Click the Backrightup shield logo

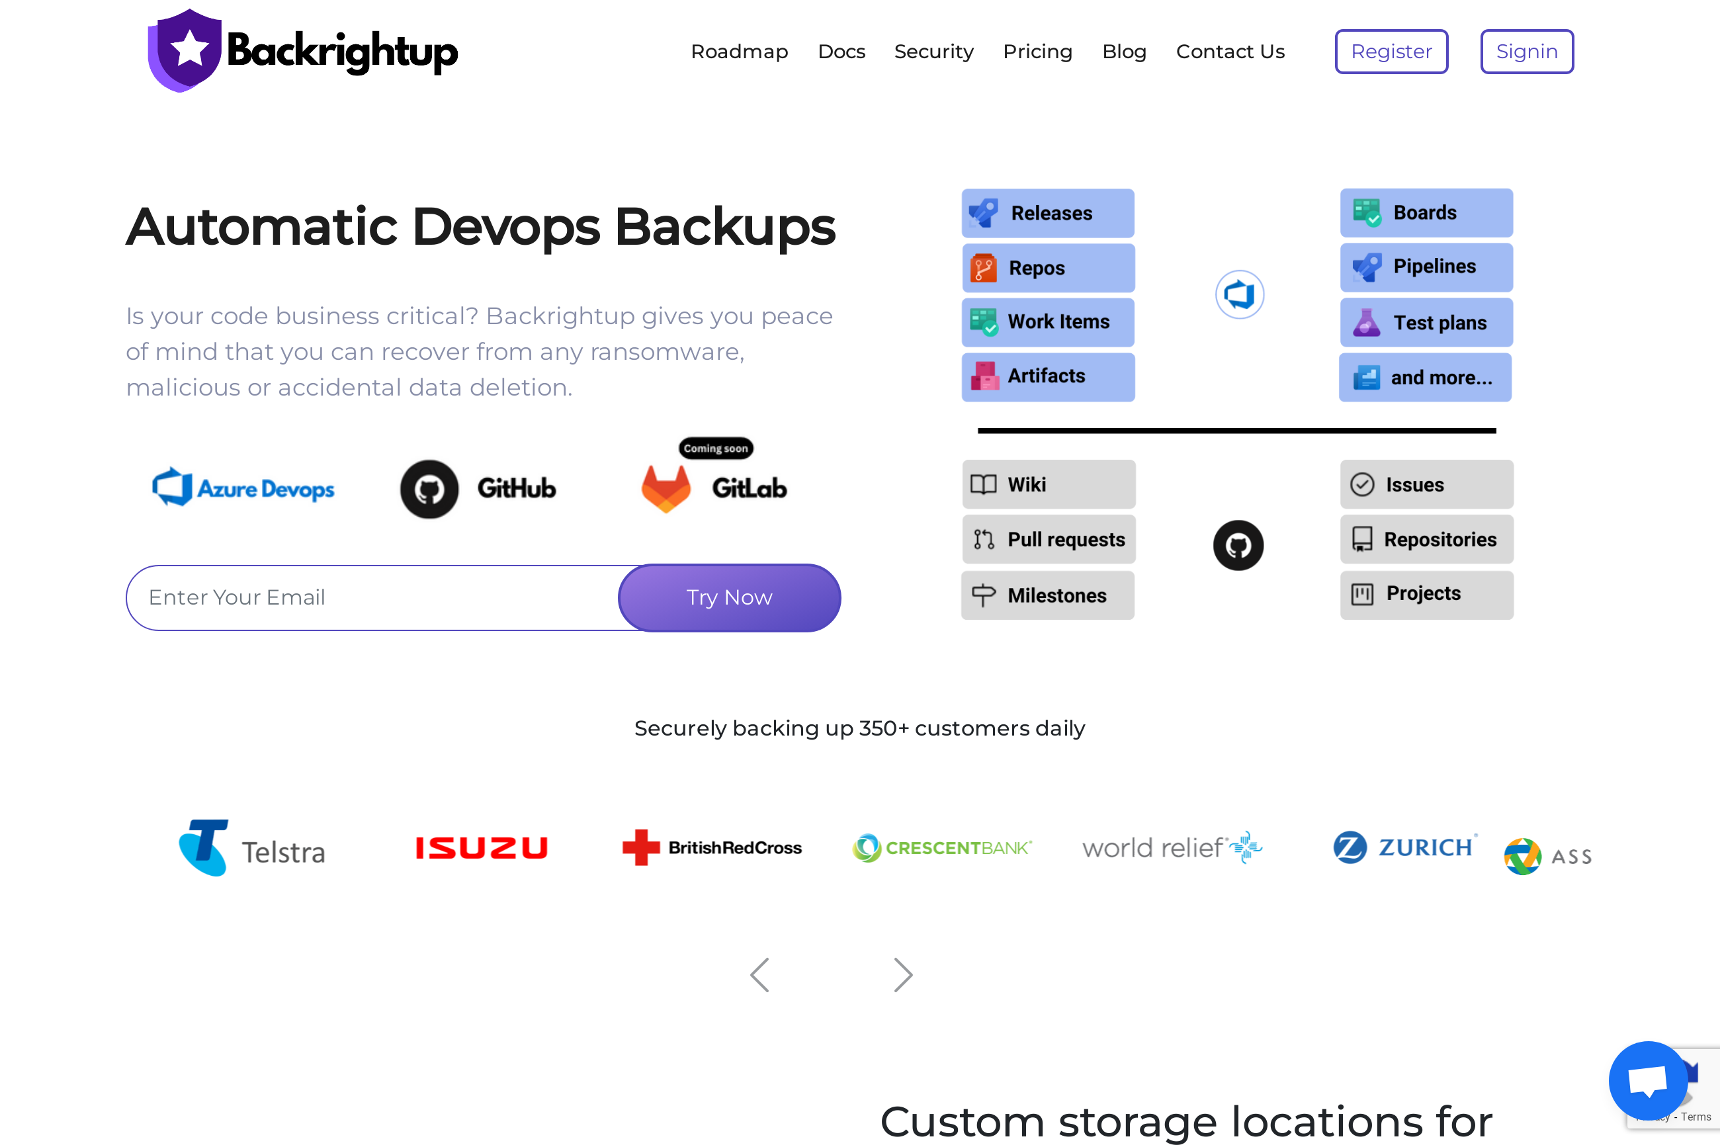[185, 50]
